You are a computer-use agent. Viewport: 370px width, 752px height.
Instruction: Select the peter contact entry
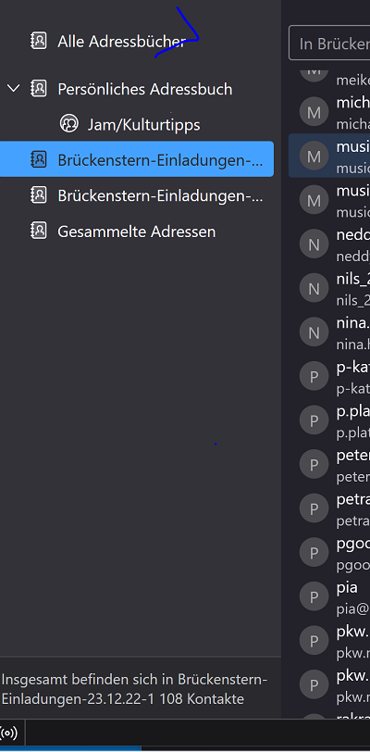point(329,464)
